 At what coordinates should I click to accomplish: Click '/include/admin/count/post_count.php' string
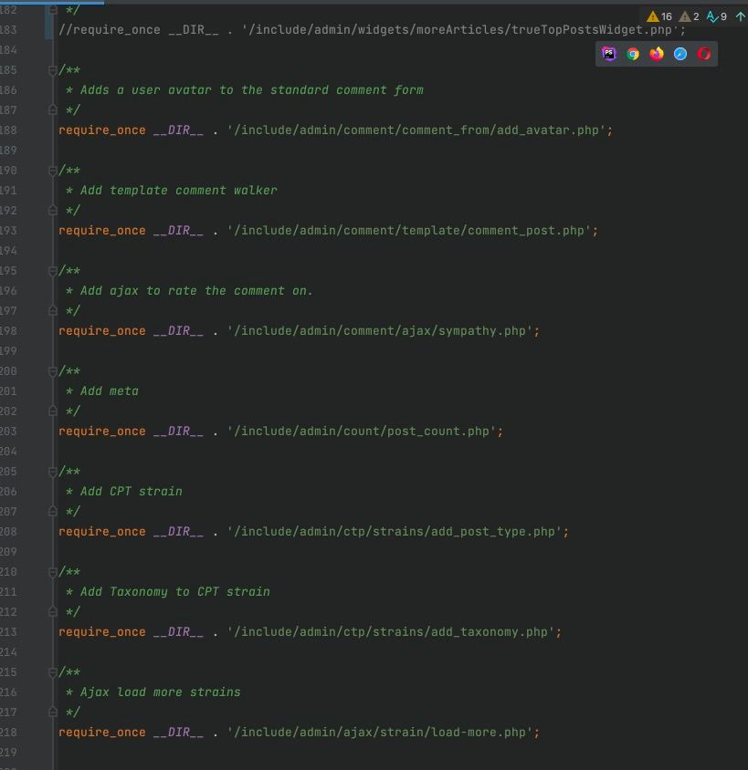tap(362, 432)
